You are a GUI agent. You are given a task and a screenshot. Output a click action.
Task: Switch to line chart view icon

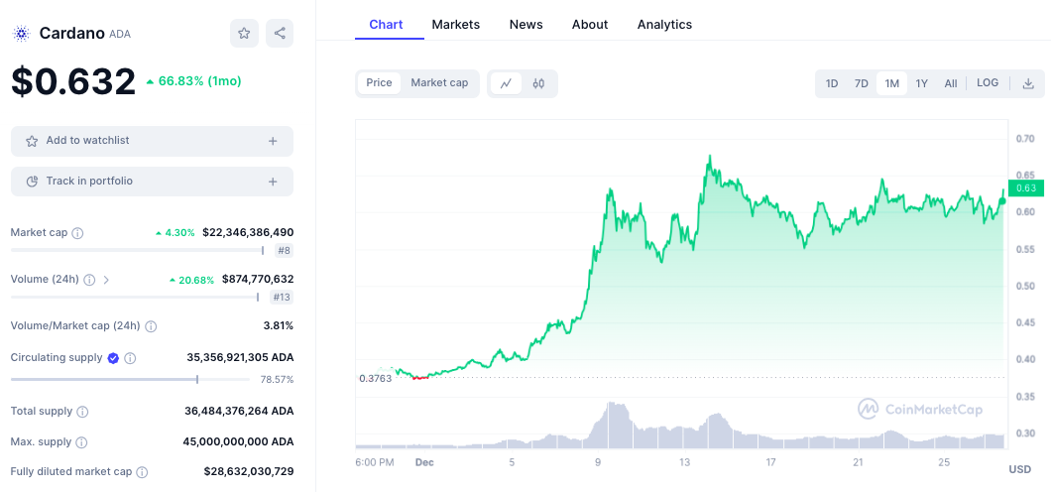pyautogui.click(x=506, y=83)
